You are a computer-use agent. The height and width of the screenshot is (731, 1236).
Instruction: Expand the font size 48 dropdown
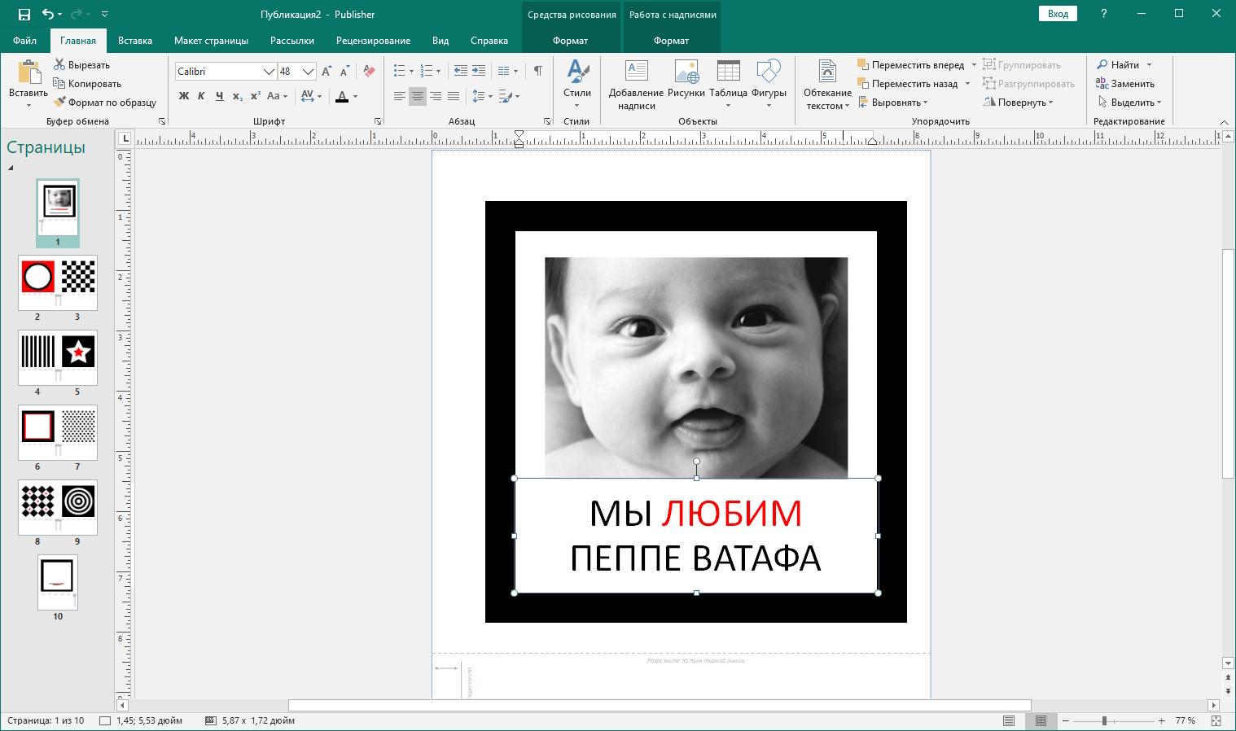click(308, 72)
